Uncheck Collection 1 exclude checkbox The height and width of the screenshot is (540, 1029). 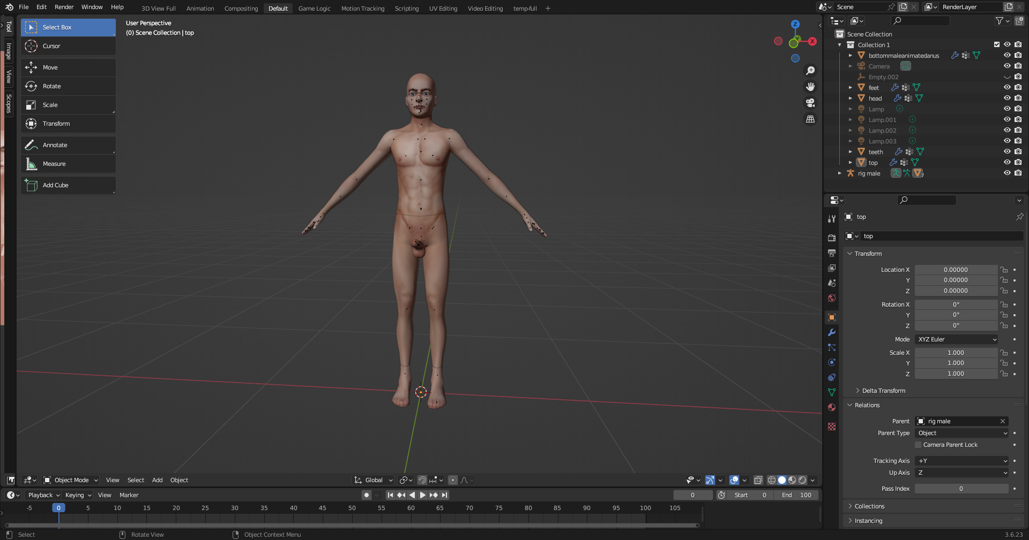click(x=997, y=44)
